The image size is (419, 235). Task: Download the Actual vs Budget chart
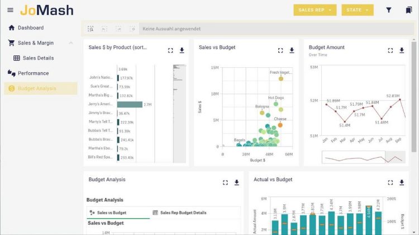(402, 182)
